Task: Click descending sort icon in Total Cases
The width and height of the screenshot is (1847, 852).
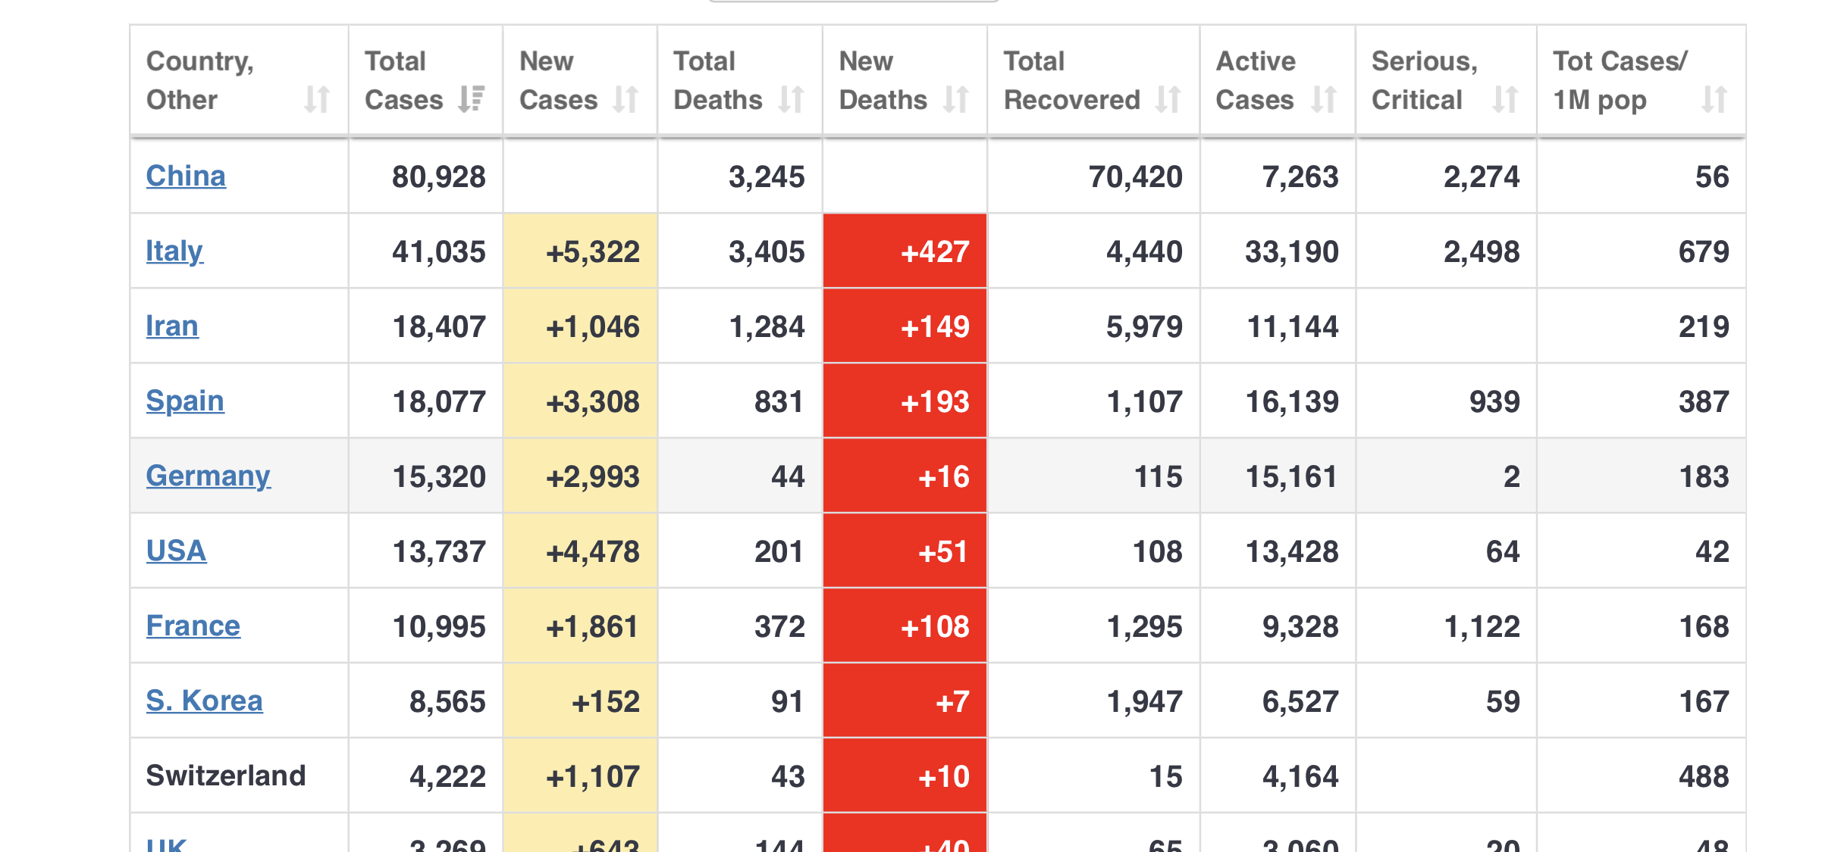Action: click(471, 99)
